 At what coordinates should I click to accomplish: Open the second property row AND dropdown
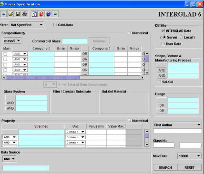point(10,137)
